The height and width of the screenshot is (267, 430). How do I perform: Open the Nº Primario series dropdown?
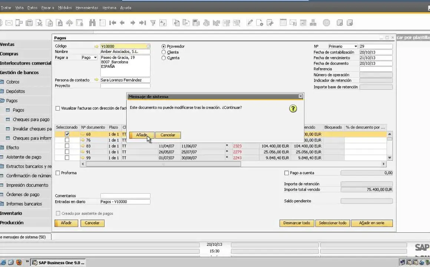tap(356, 46)
